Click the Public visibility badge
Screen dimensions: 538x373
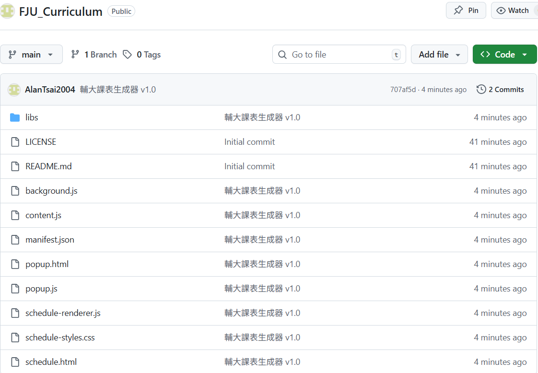tap(121, 12)
